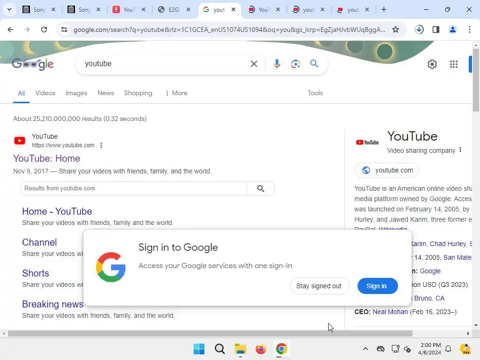Open the Chrome profile icon
The image size is (480, 360).
click(x=452, y=30)
